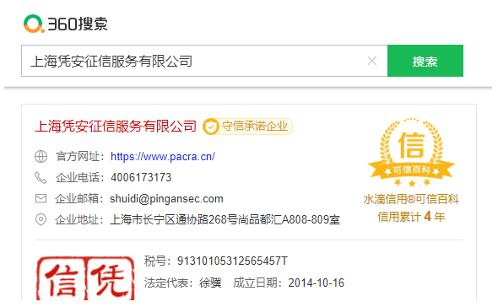The image size is (498, 307).
Task: Click the 守信承诺企业 badge
Action: tap(247, 127)
